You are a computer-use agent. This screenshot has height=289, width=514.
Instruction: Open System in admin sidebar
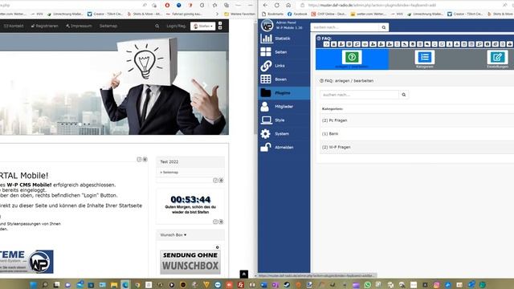click(282, 134)
